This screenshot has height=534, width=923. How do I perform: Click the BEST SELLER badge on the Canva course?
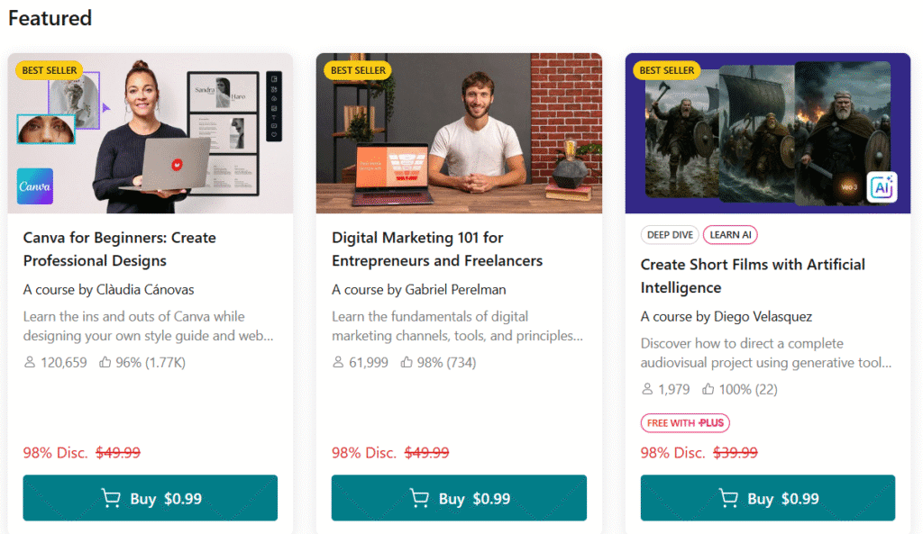pos(50,70)
